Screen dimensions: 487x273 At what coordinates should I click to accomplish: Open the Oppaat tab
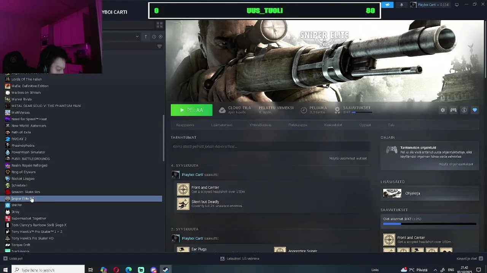pos(365,125)
